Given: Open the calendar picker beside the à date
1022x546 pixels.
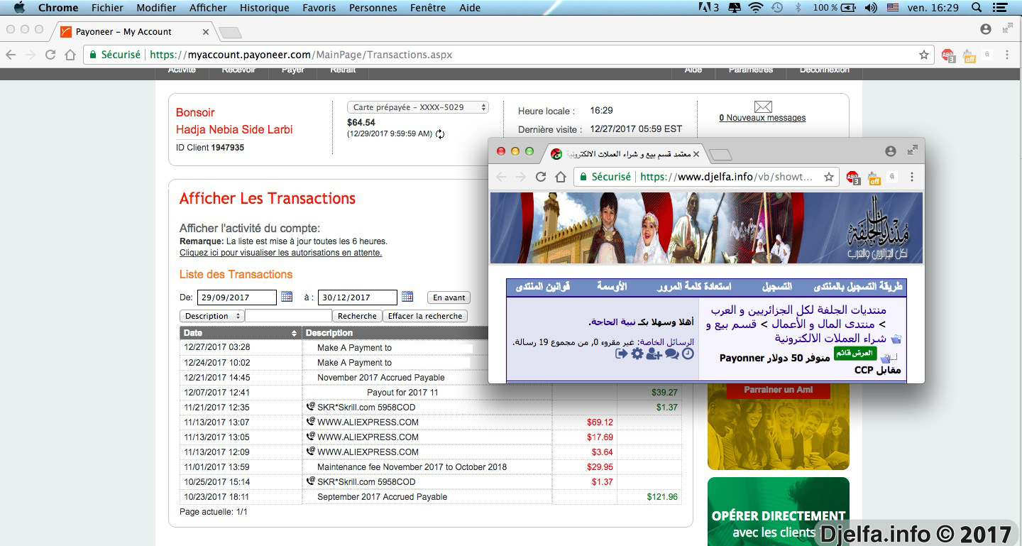Looking at the screenshot, I should point(407,296).
